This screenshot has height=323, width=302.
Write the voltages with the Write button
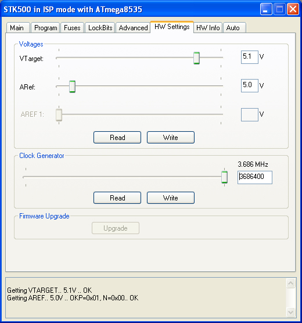[171, 138]
